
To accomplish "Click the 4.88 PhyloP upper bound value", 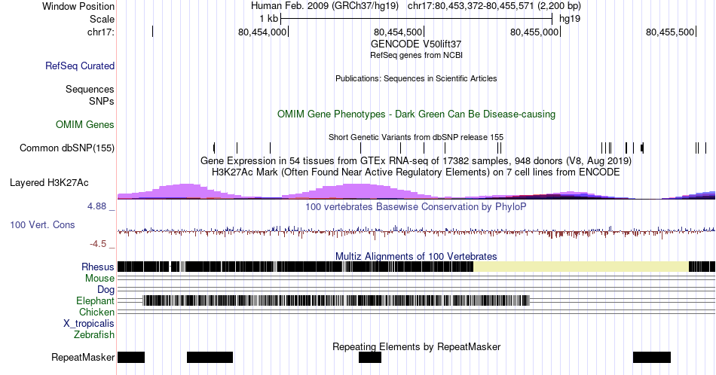I will 96,206.
